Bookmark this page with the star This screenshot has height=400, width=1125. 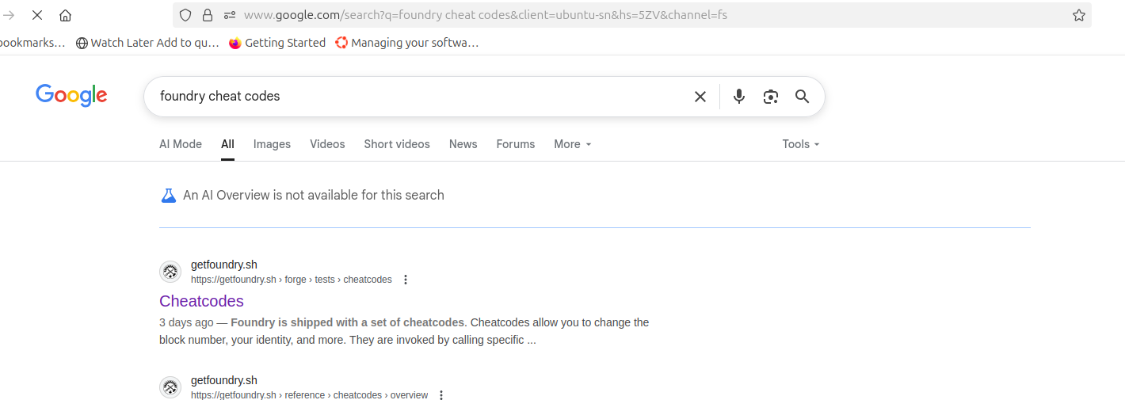tap(1078, 15)
